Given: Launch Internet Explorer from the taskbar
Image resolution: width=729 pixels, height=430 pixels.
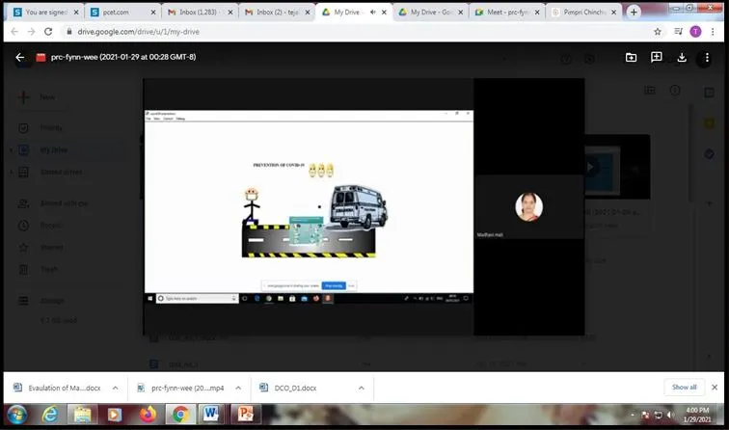Looking at the screenshot, I should (50, 415).
